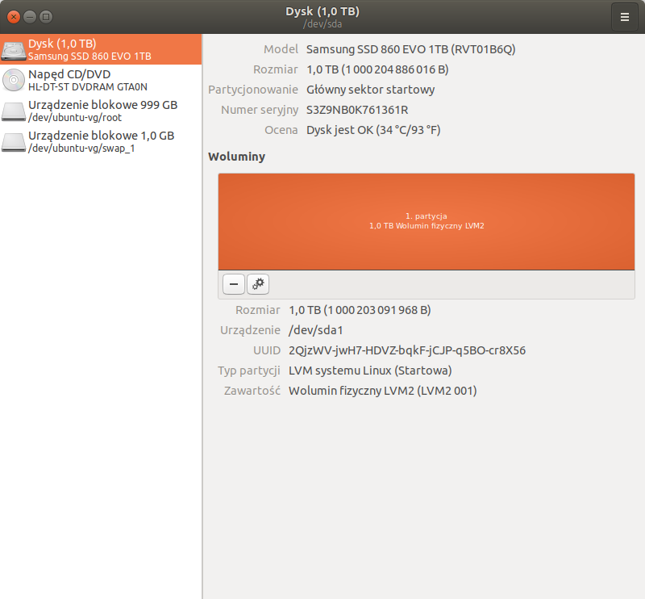Click the Zawartość label

[x=252, y=391]
